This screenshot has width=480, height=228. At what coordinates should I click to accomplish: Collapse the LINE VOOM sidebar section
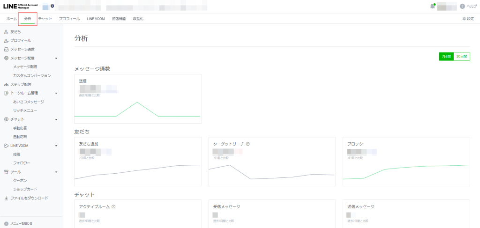click(56, 146)
